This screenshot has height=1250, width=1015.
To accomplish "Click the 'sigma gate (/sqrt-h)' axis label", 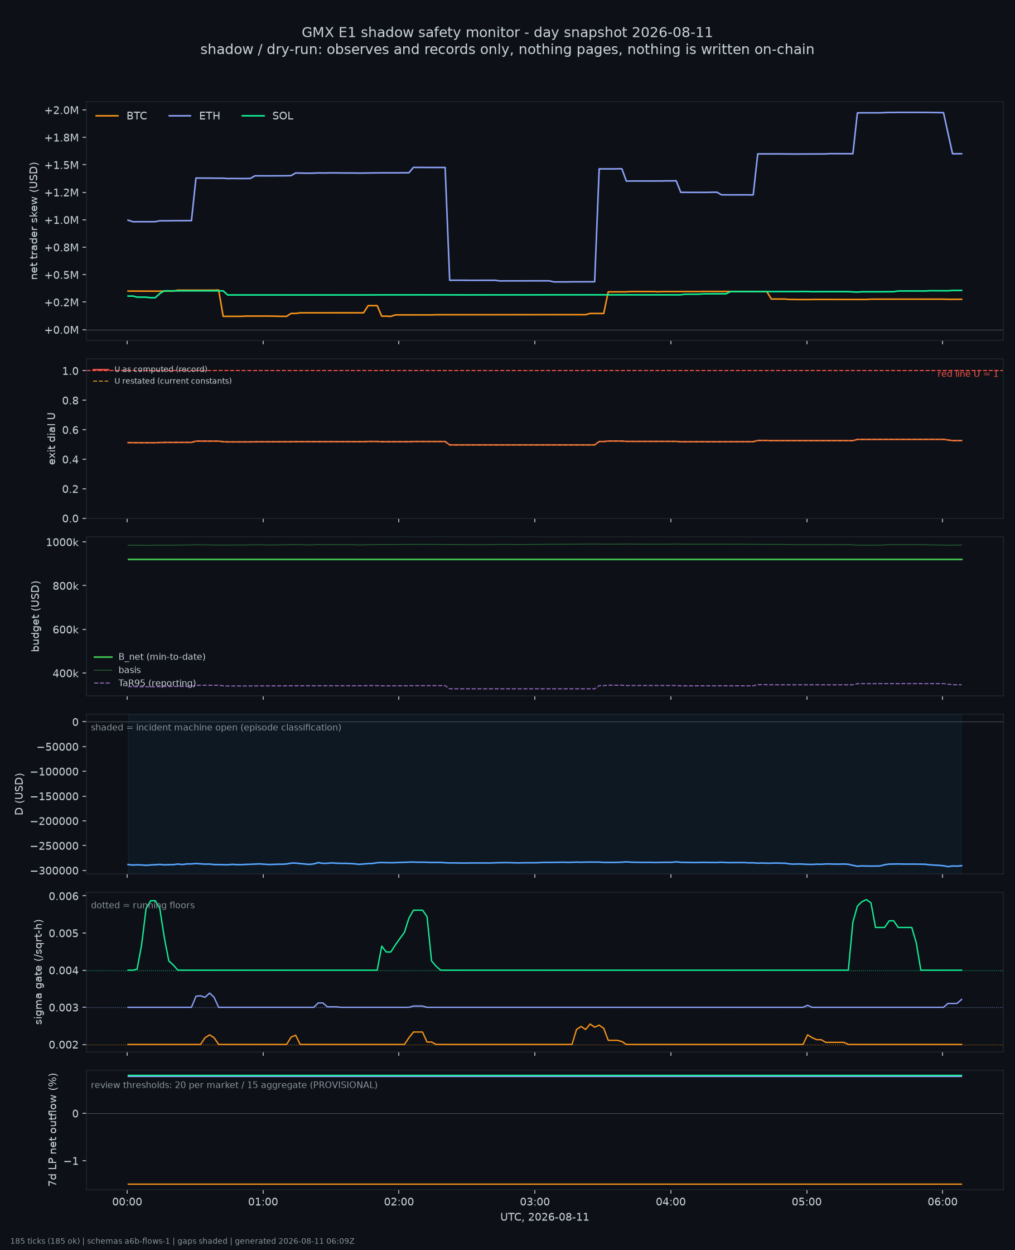I will pos(38,972).
